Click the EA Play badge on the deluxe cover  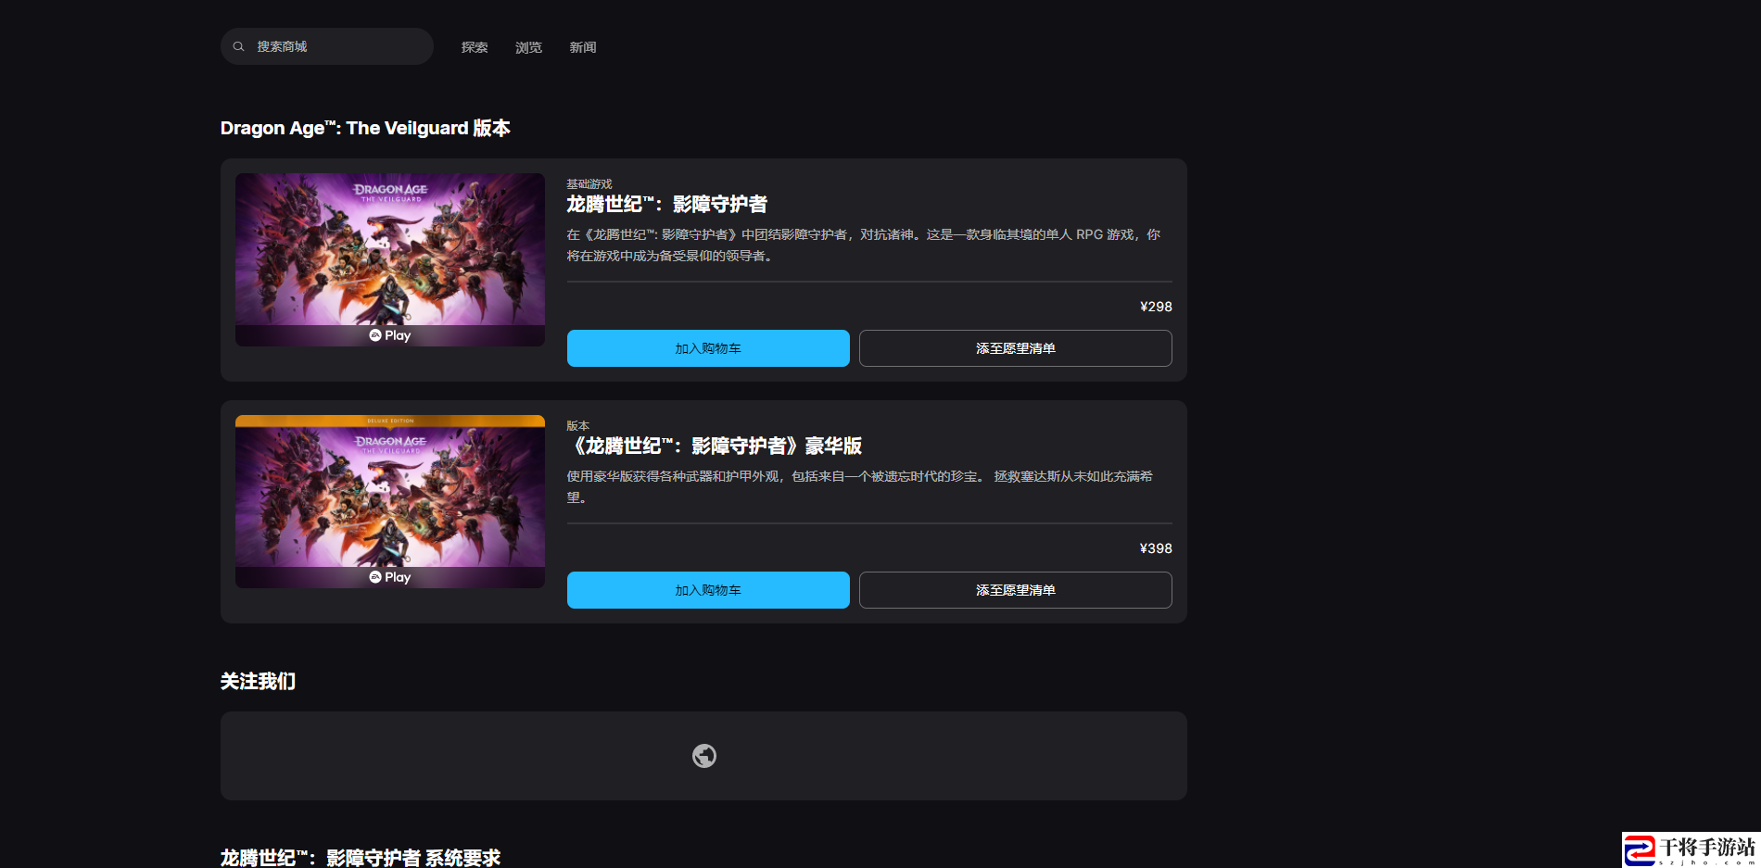pos(390,577)
